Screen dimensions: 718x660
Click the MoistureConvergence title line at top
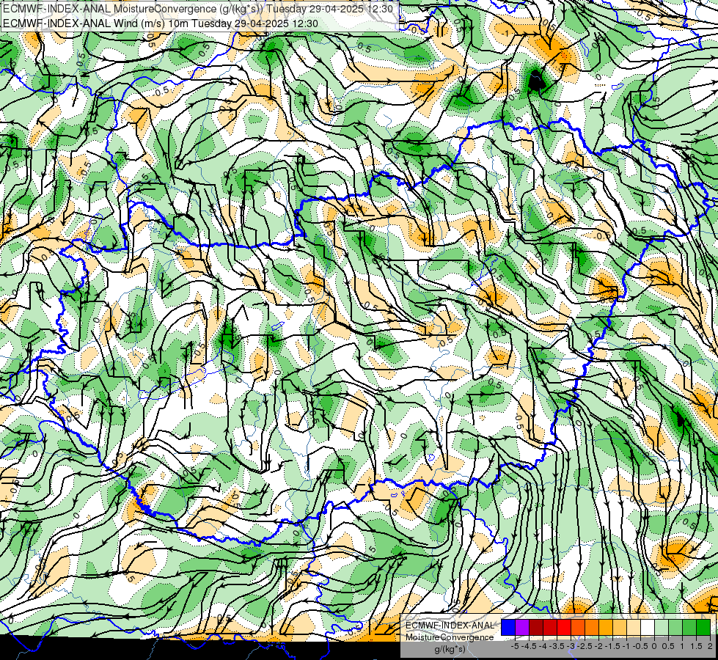pyautogui.click(x=198, y=9)
